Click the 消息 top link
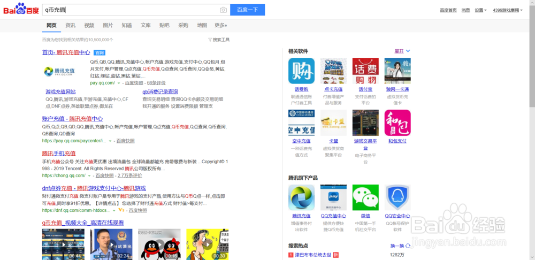Viewport: 535px width, 260px height. point(466,10)
